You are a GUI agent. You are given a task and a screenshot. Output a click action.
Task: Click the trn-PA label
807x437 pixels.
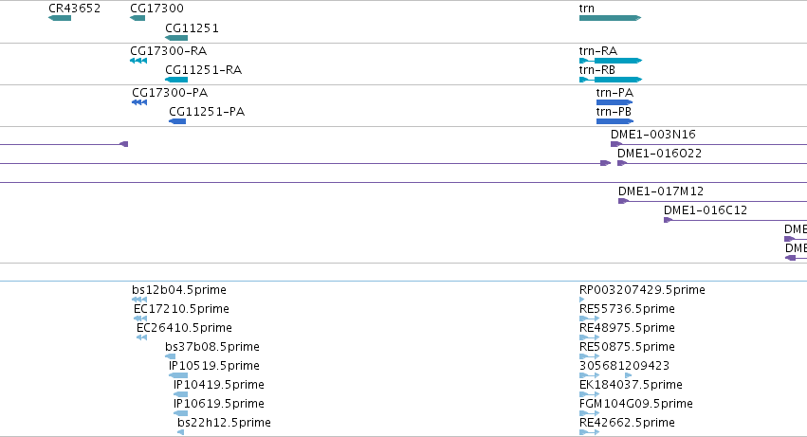pos(614,93)
